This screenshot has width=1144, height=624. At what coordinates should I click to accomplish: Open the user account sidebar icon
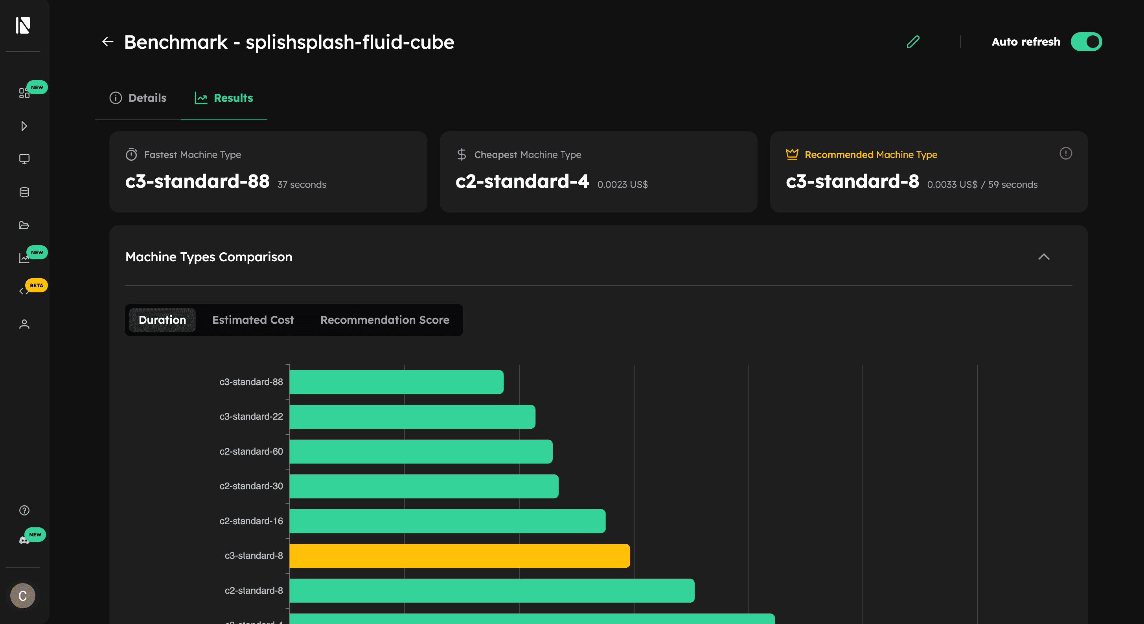[x=24, y=325]
